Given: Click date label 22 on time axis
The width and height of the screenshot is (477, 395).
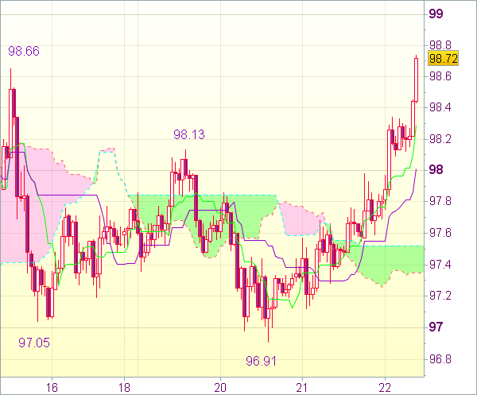Looking at the screenshot, I should click(385, 388).
